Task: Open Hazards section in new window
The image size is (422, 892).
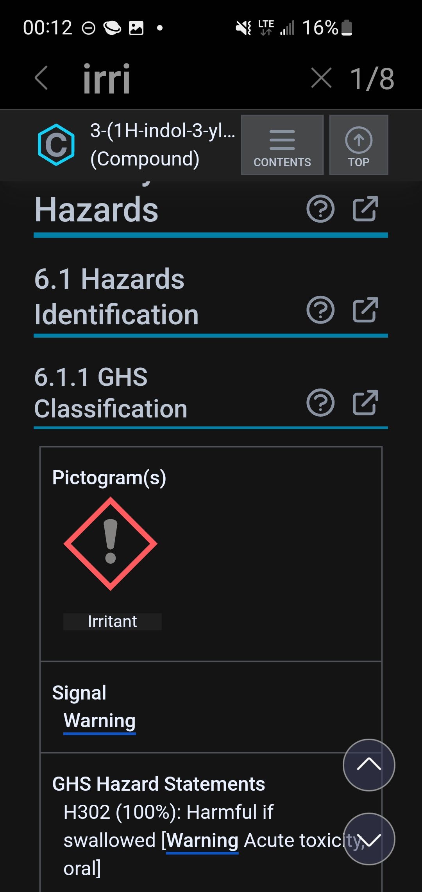Action: click(365, 209)
